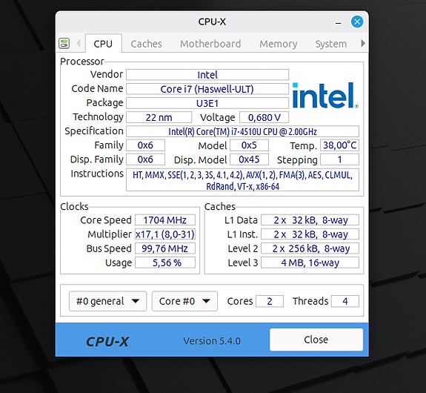Viewport: 426px width, 393px height.
Task: Click the Close button
Action: [x=316, y=340]
